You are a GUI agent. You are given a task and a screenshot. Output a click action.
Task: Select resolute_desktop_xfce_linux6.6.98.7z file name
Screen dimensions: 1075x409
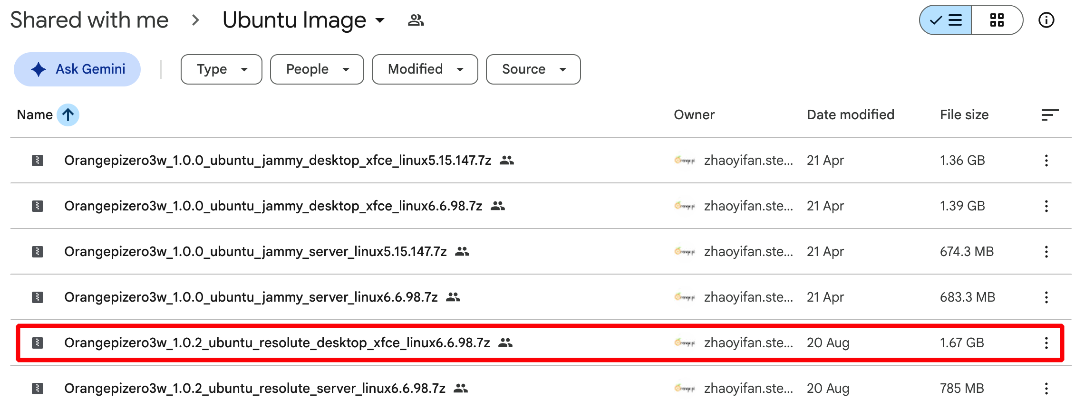point(277,343)
